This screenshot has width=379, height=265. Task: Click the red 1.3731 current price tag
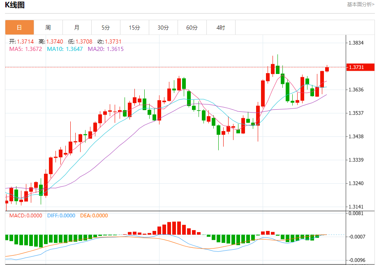click(360, 67)
